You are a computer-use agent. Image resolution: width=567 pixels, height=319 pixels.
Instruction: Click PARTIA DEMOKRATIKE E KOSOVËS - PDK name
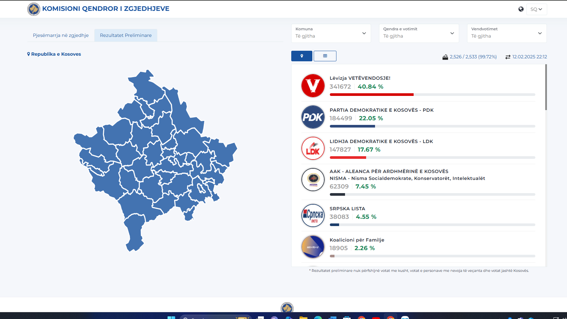click(x=382, y=110)
